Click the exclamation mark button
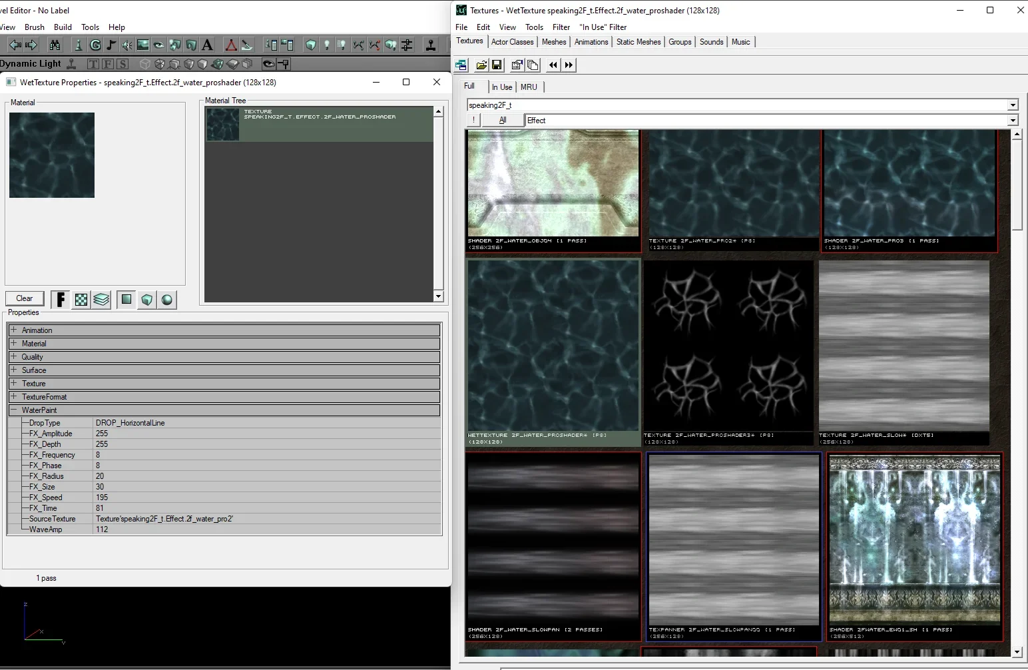Screen dimensions: 1028x670 (473, 121)
